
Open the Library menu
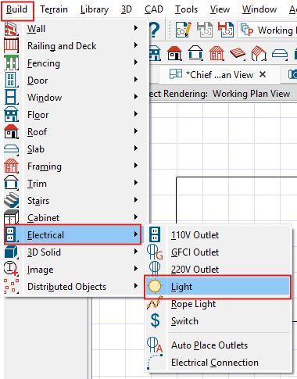coord(95,9)
